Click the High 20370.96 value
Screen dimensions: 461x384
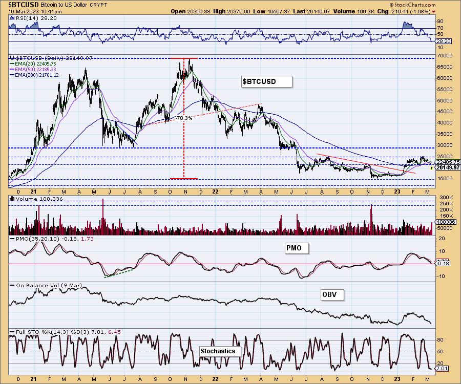tap(232, 11)
